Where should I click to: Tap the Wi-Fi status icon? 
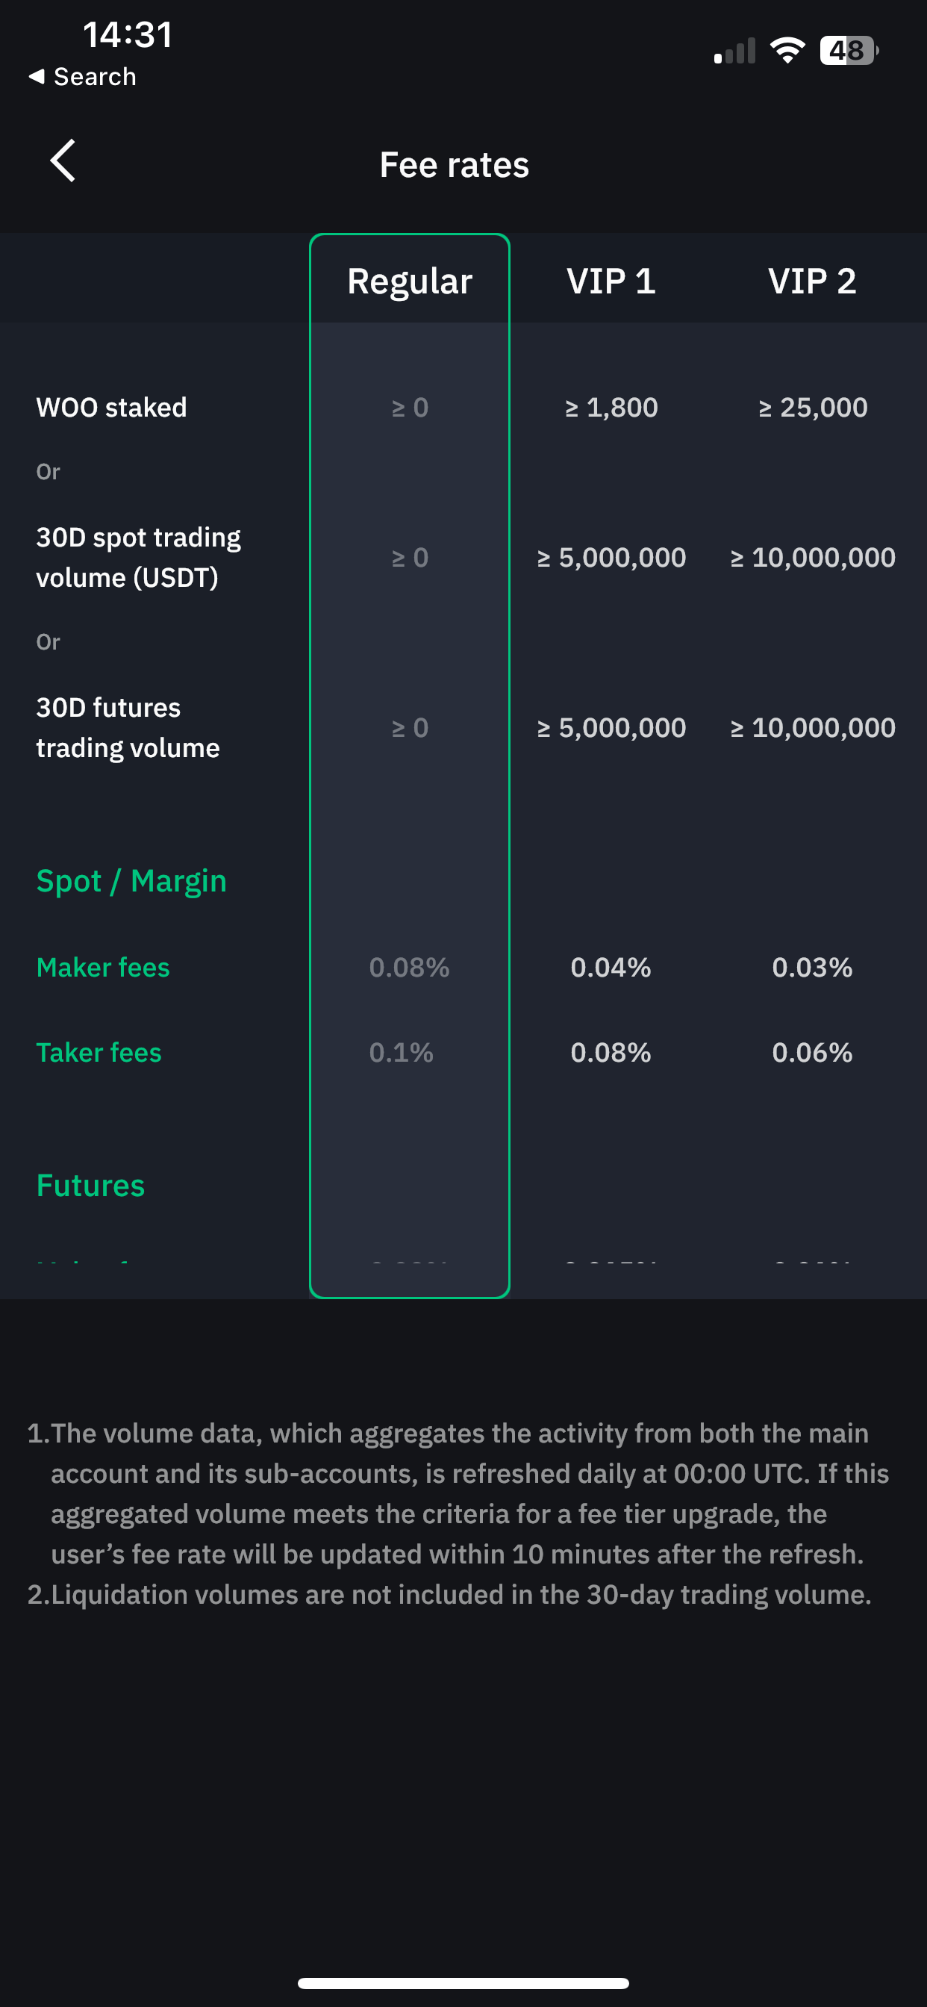(787, 51)
